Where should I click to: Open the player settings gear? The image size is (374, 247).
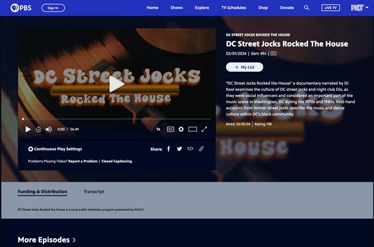(181, 129)
